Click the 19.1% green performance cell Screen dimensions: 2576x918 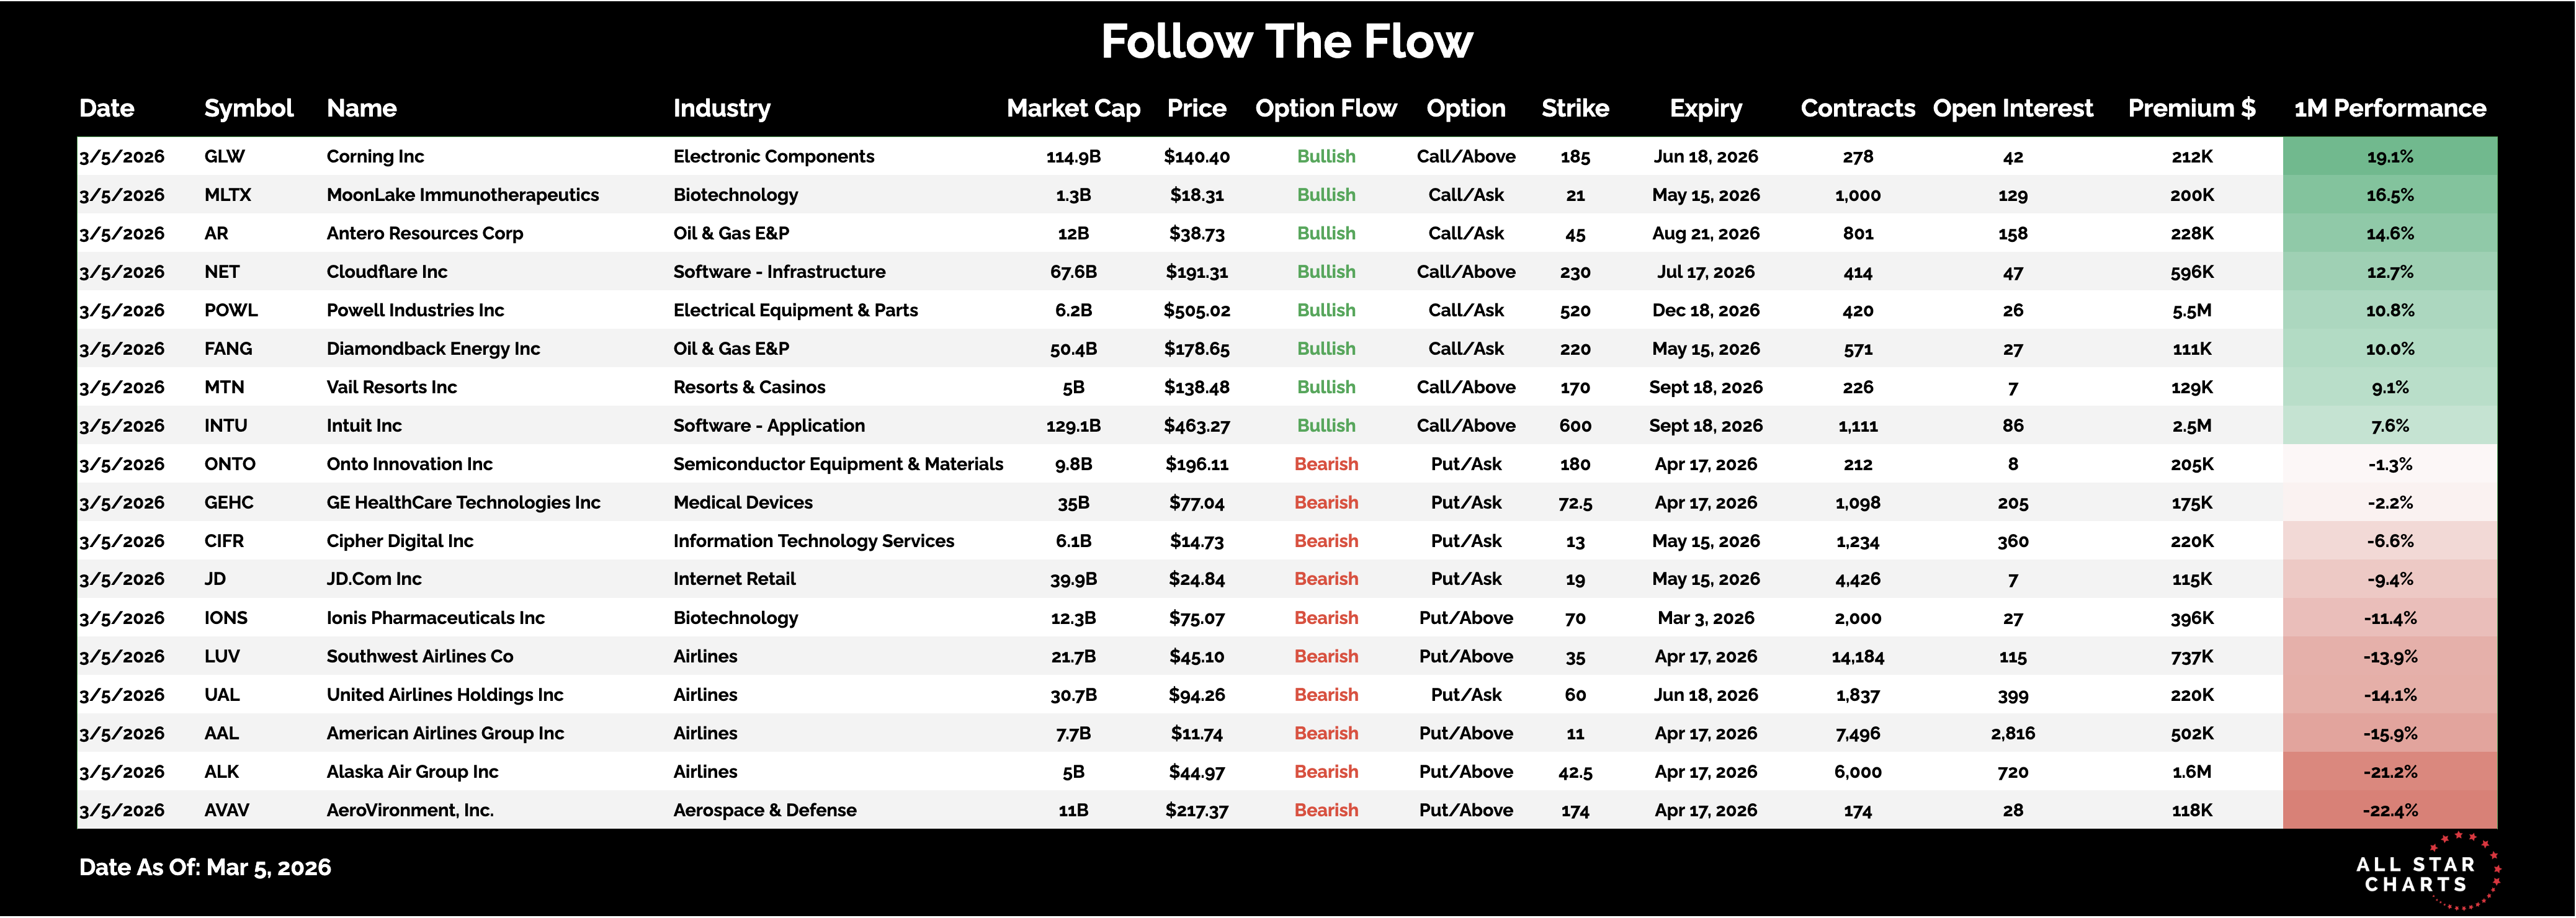[x=2389, y=157]
